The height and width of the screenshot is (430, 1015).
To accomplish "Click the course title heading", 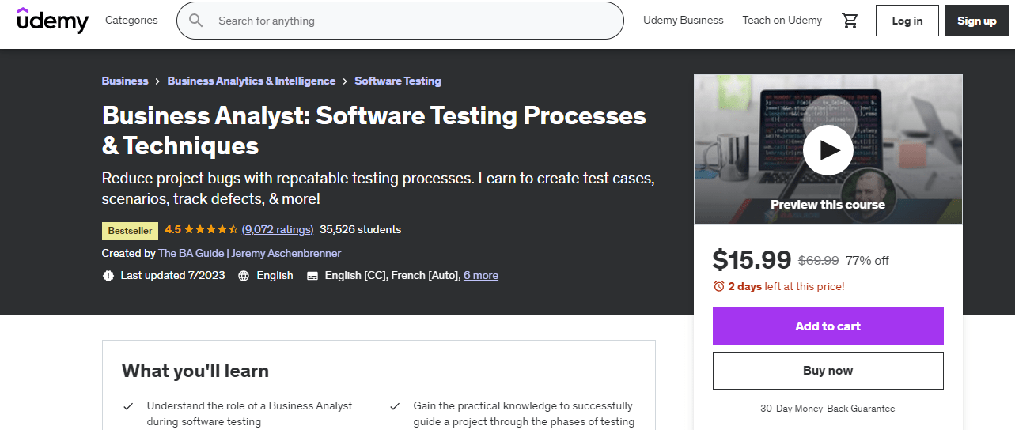I will [x=374, y=130].
